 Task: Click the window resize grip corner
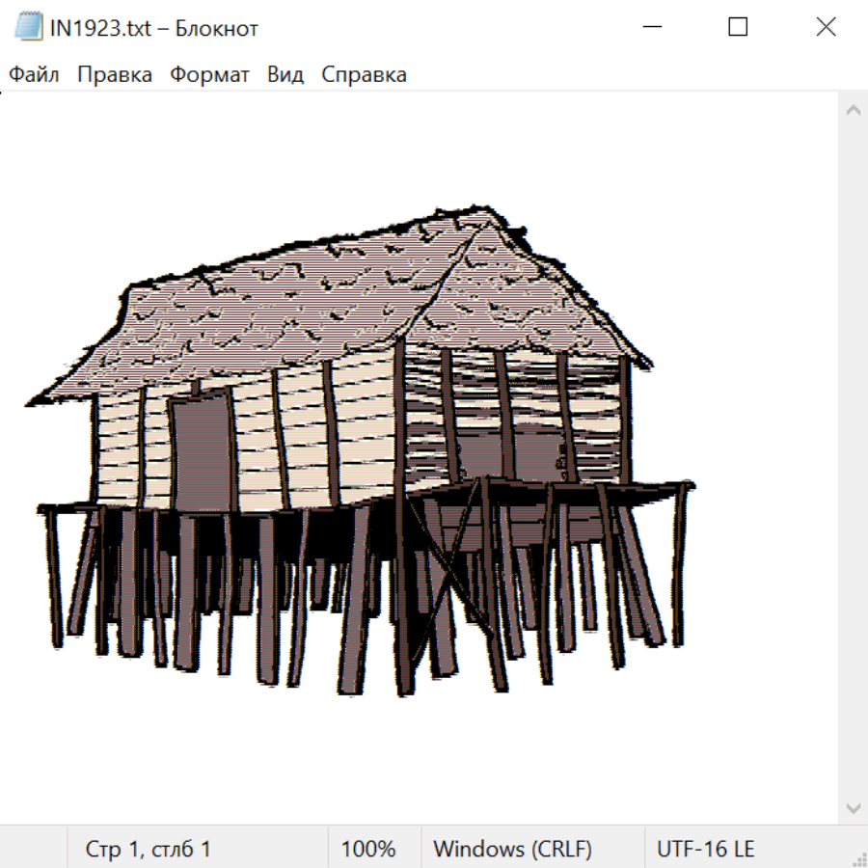858,858
